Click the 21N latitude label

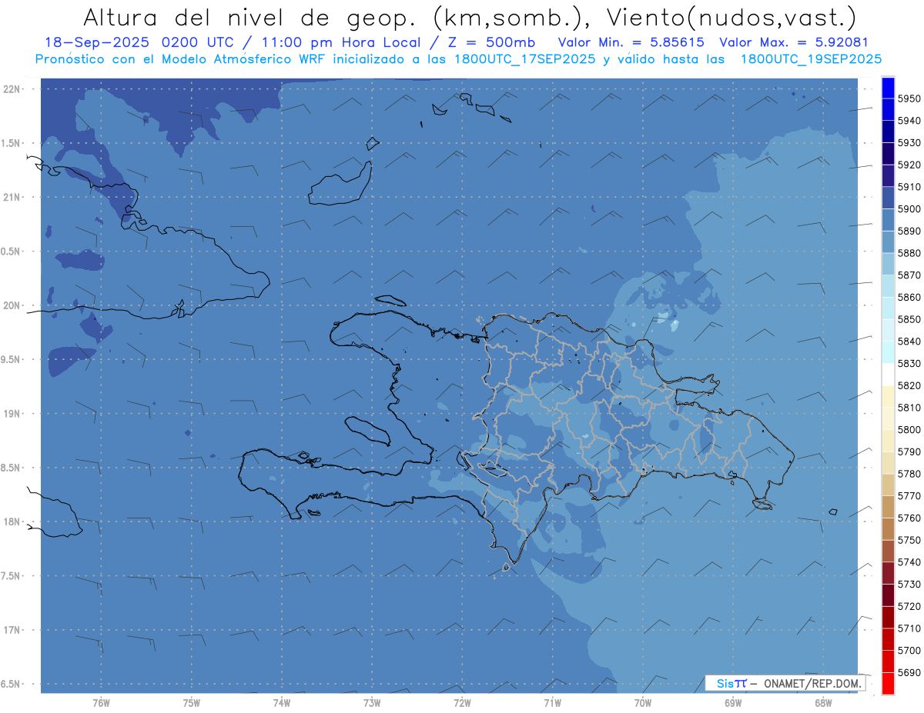click(x=11, y=198)
